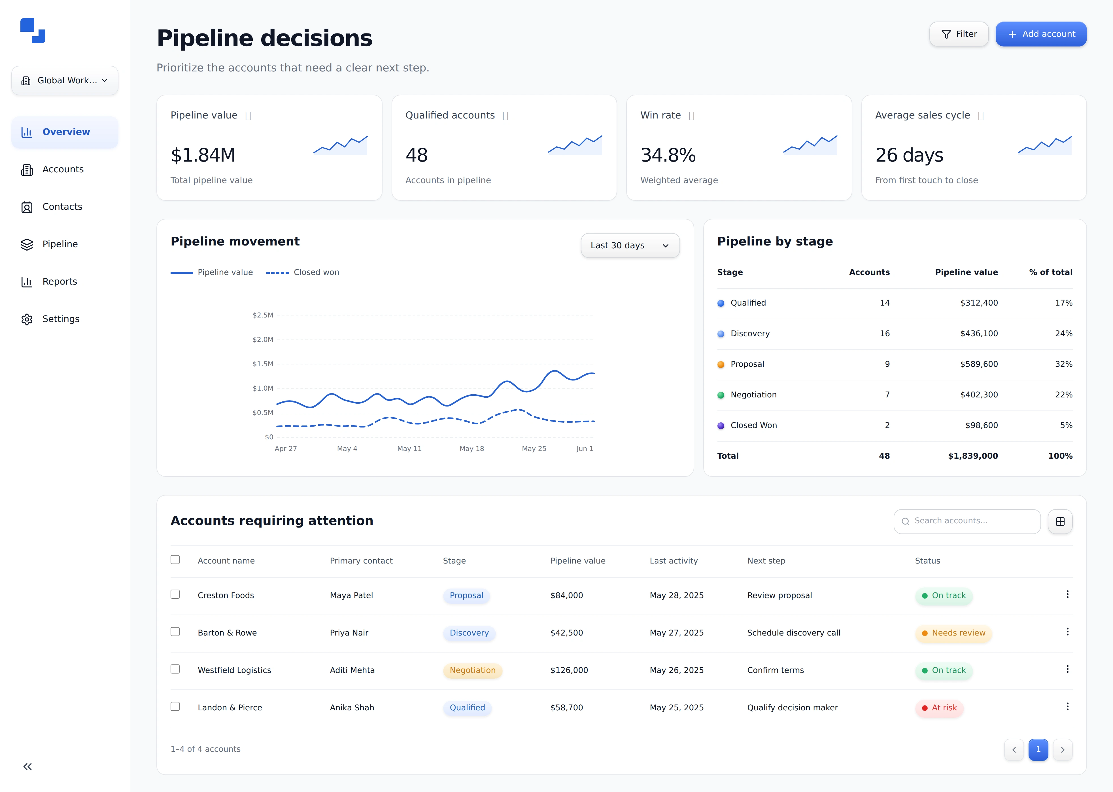Click the Pipeline layers icon
The width and height of the screenshot is (1113, 792).
pos(27,244)
